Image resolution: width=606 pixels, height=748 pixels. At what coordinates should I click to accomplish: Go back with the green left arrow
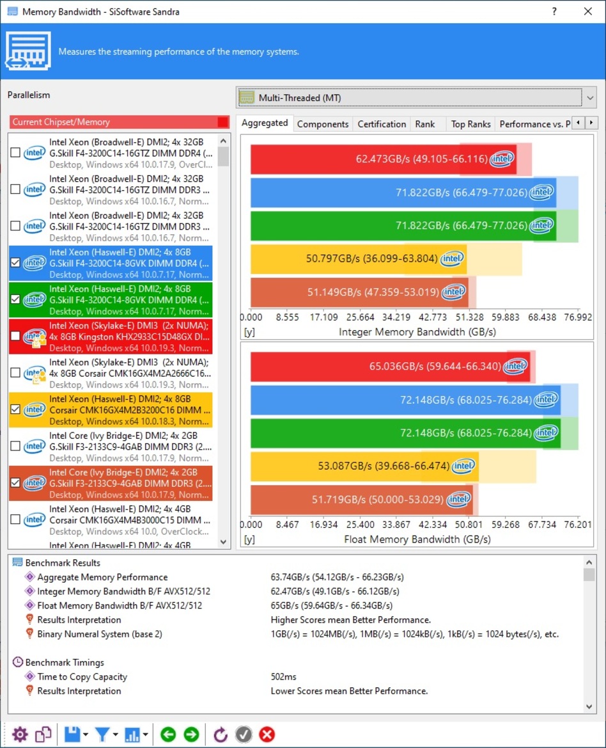tap(168, 734)
